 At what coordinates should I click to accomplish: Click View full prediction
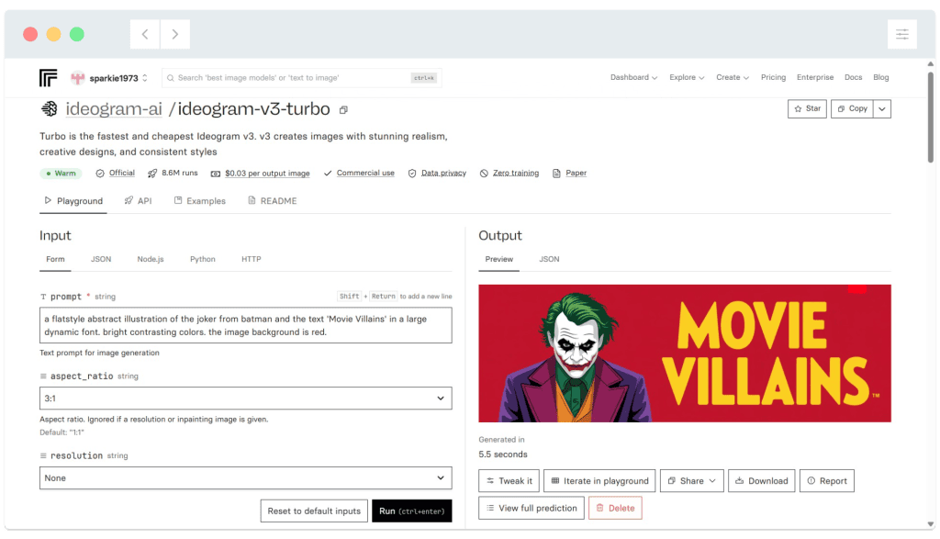532,508
